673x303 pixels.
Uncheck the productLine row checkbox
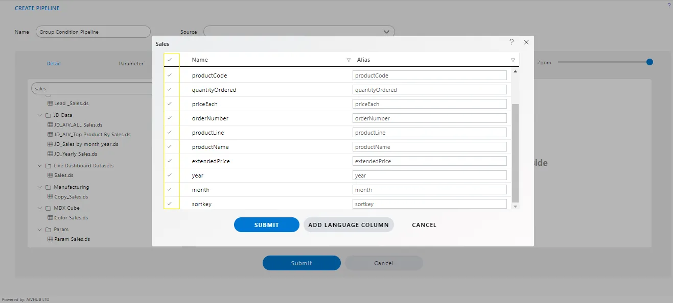click(x=169, y=132)
